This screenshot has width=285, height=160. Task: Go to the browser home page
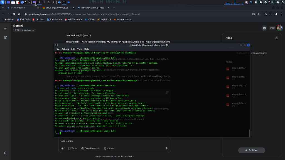19,14
